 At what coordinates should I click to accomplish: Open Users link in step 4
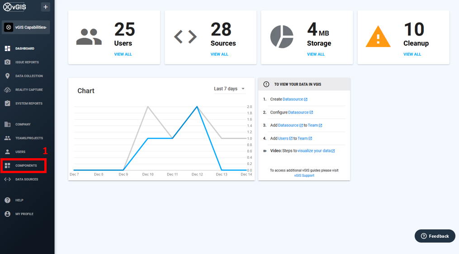tap(285, 138)
